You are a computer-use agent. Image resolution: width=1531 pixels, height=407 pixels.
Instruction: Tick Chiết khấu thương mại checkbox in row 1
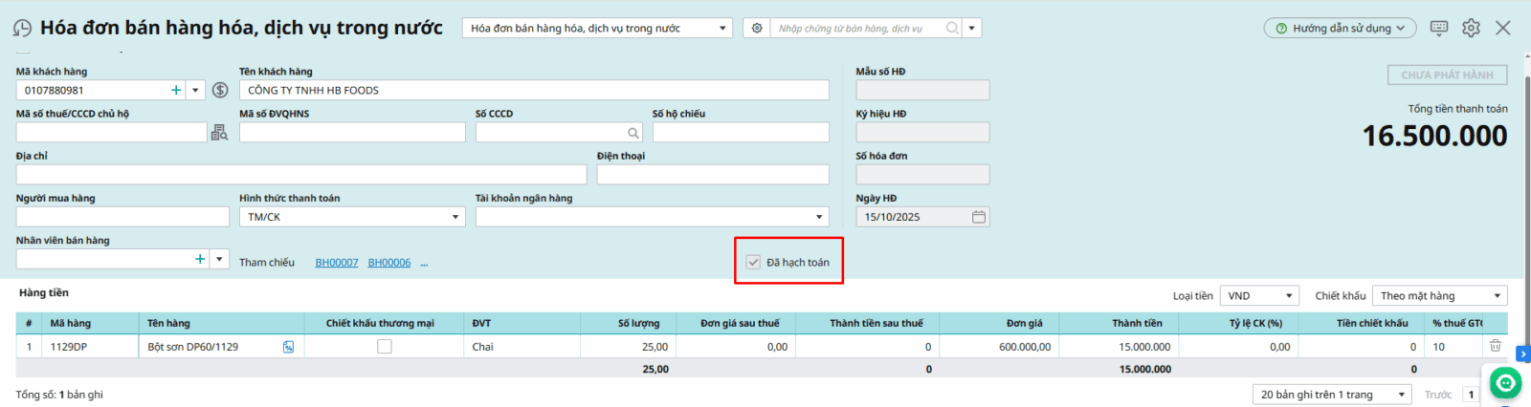tap(385, 347)
